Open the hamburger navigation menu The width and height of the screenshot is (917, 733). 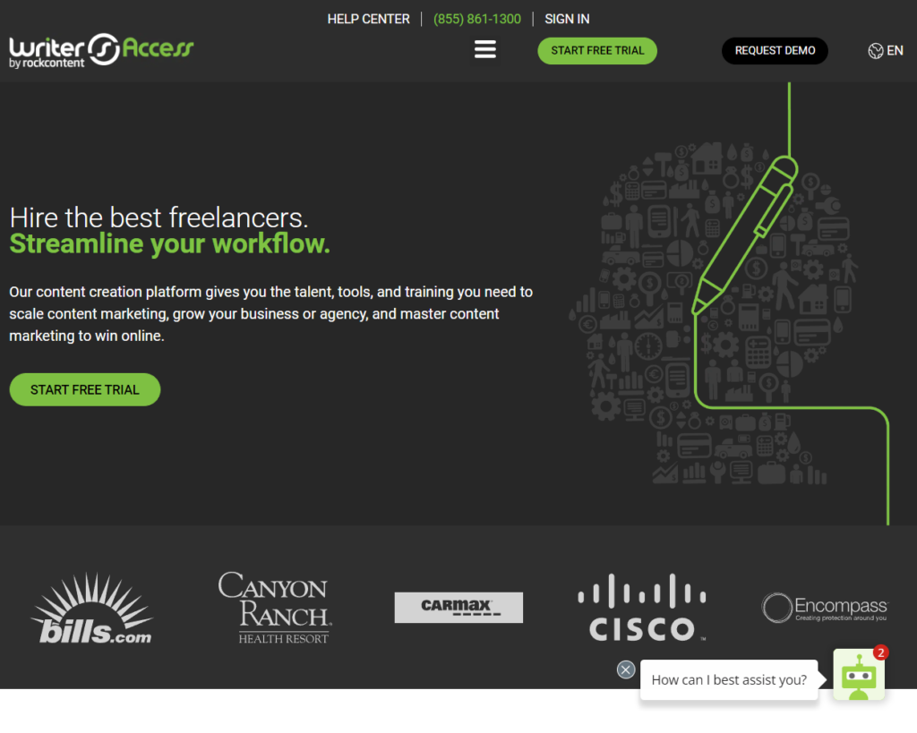[484, 50]
